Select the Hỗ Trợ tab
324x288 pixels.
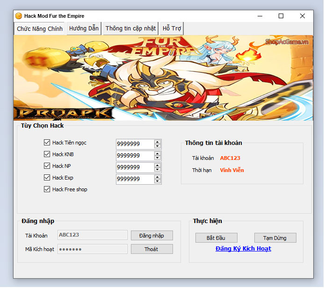pos(172,29)
